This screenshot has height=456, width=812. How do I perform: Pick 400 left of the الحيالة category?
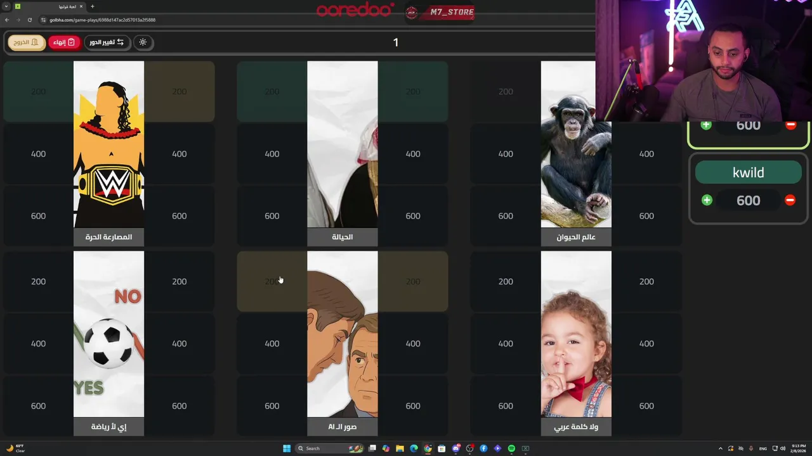(272, 154)
